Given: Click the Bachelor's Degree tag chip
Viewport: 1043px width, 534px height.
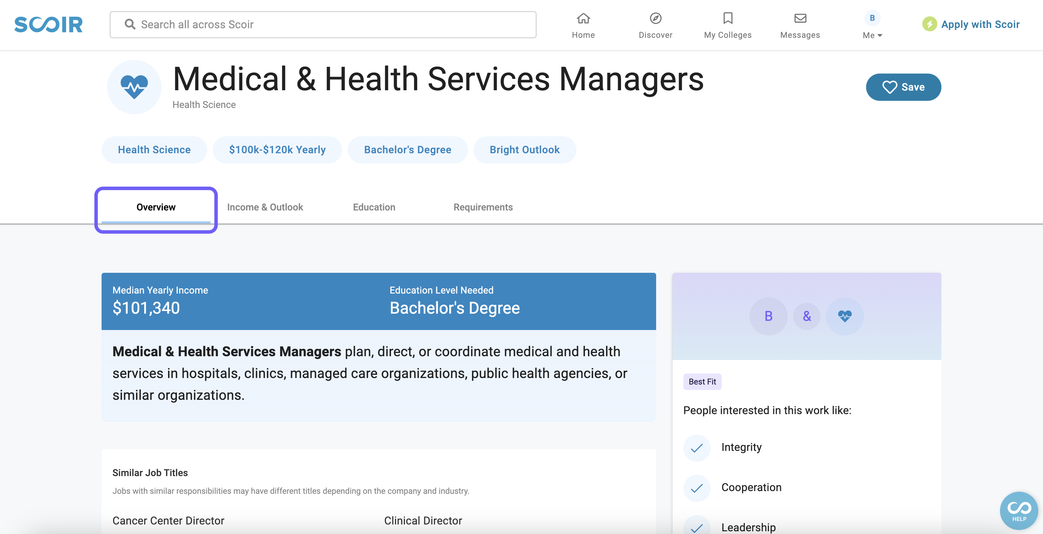Looking at the screenshot, I should coord(407,150).
